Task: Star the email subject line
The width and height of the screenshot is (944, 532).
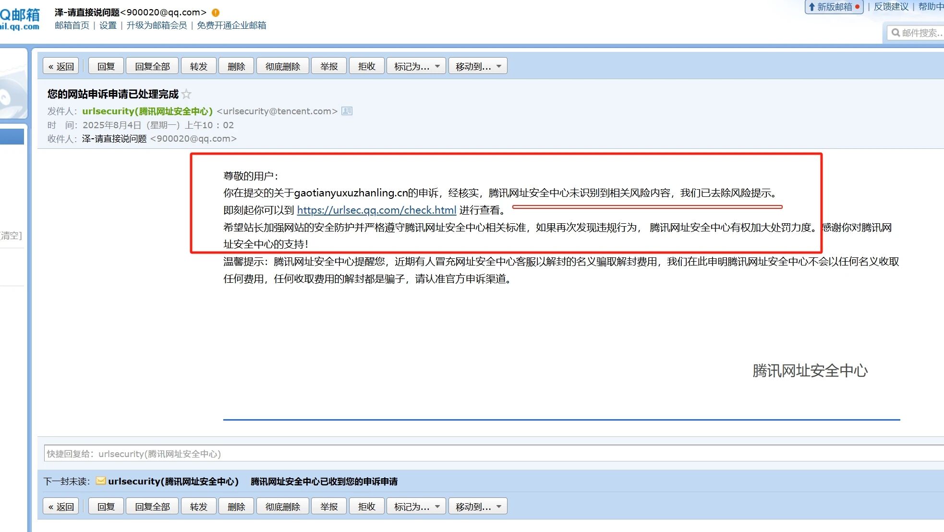Action: tap(186, 94)
